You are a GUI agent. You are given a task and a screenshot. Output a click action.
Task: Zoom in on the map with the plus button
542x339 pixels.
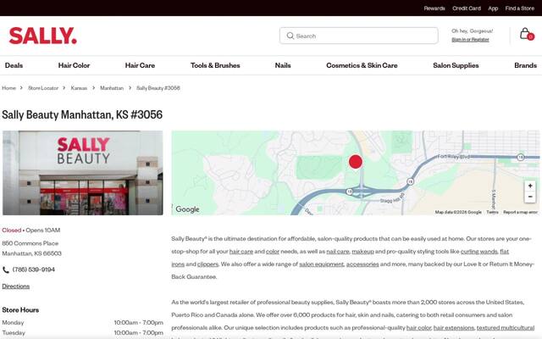pyautogui.click(x=530, y=186)
